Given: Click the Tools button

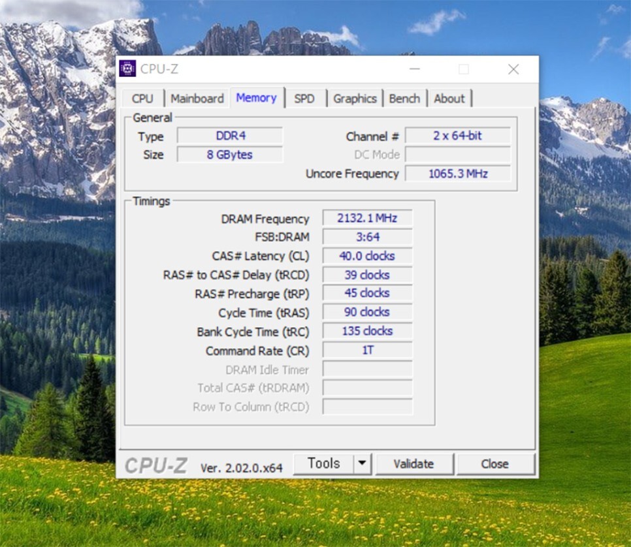Looking at the screenshot, I should (324, 463).
